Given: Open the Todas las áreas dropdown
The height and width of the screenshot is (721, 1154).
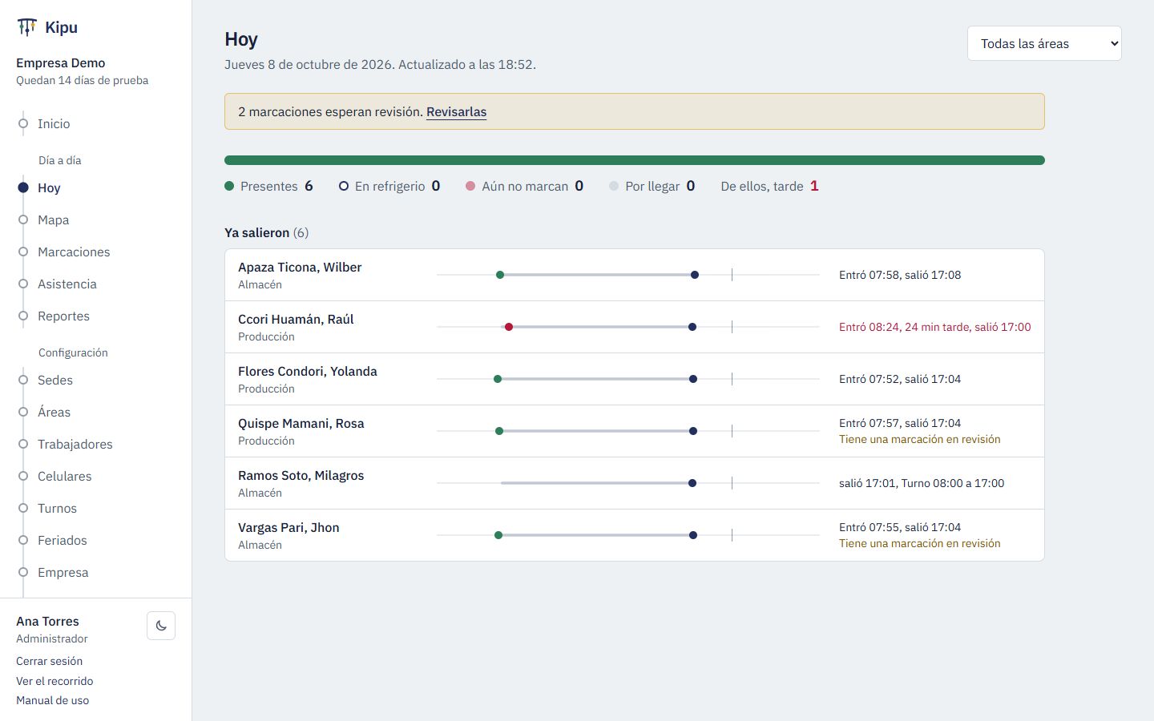Looking at the screenshot, I should [1044, 43].
